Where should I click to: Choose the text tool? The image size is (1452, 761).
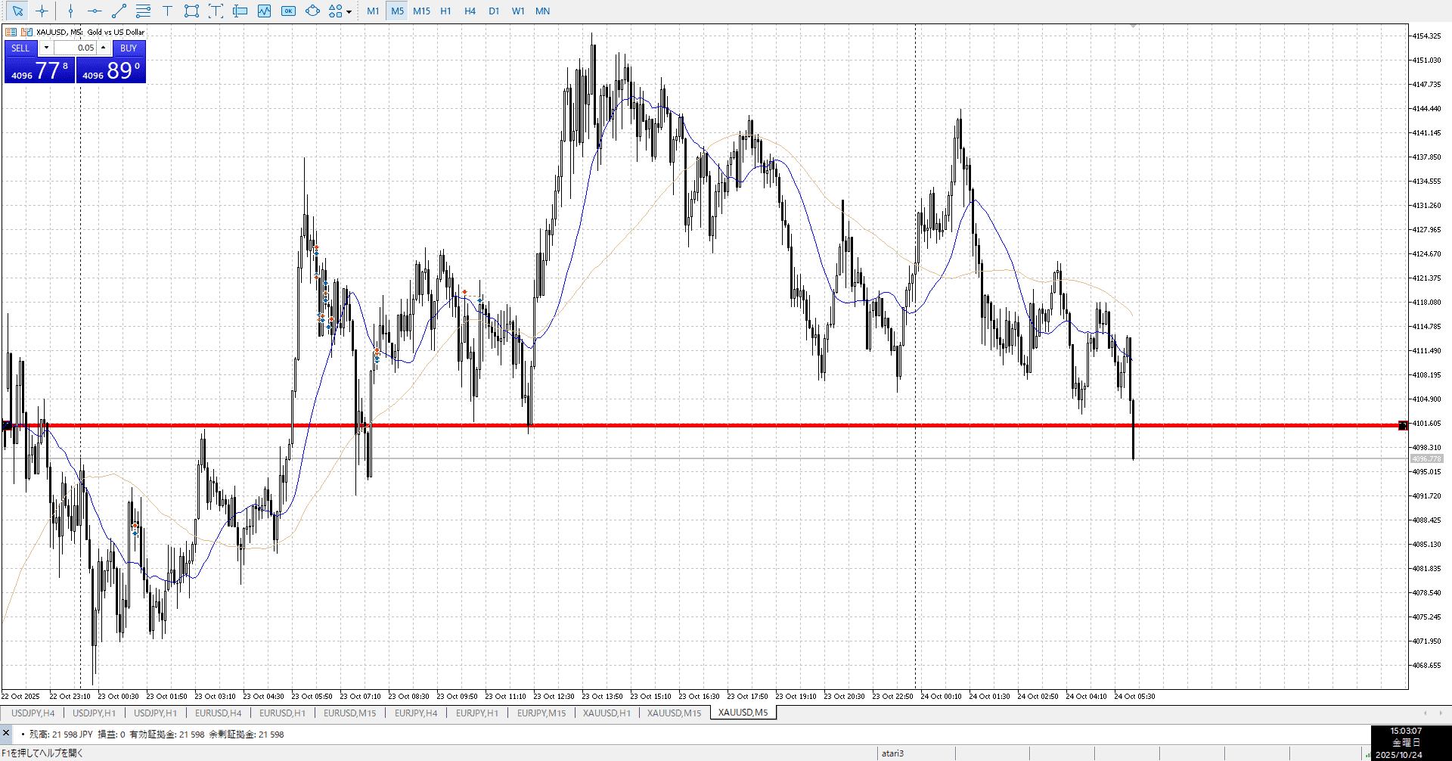point(167,11)
